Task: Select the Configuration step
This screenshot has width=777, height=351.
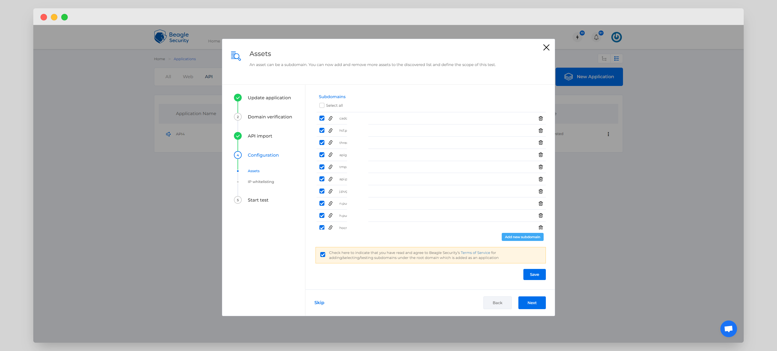Action: point(263,155)
